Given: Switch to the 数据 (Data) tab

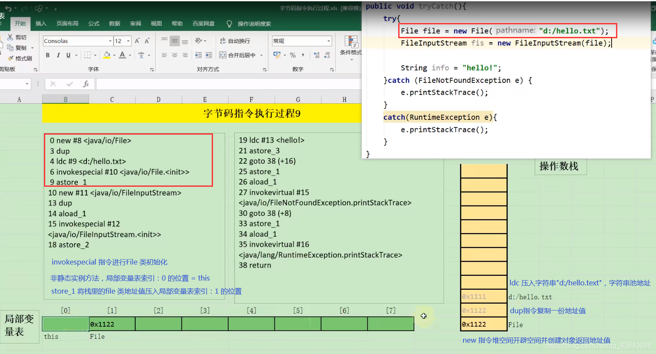Looking at the screenshot, I should click(x=115, y=23).
